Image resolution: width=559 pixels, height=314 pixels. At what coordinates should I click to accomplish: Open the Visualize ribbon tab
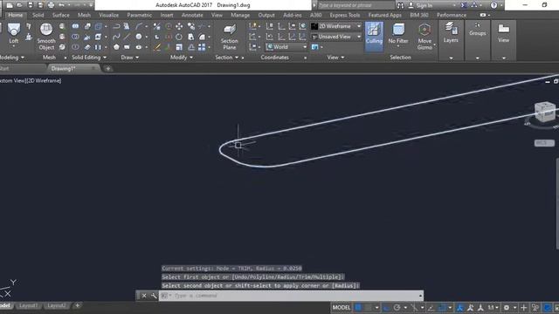tap(108, 15)
